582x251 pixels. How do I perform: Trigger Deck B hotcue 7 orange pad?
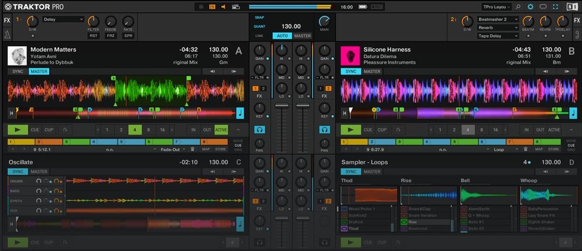tap(520, 142)
